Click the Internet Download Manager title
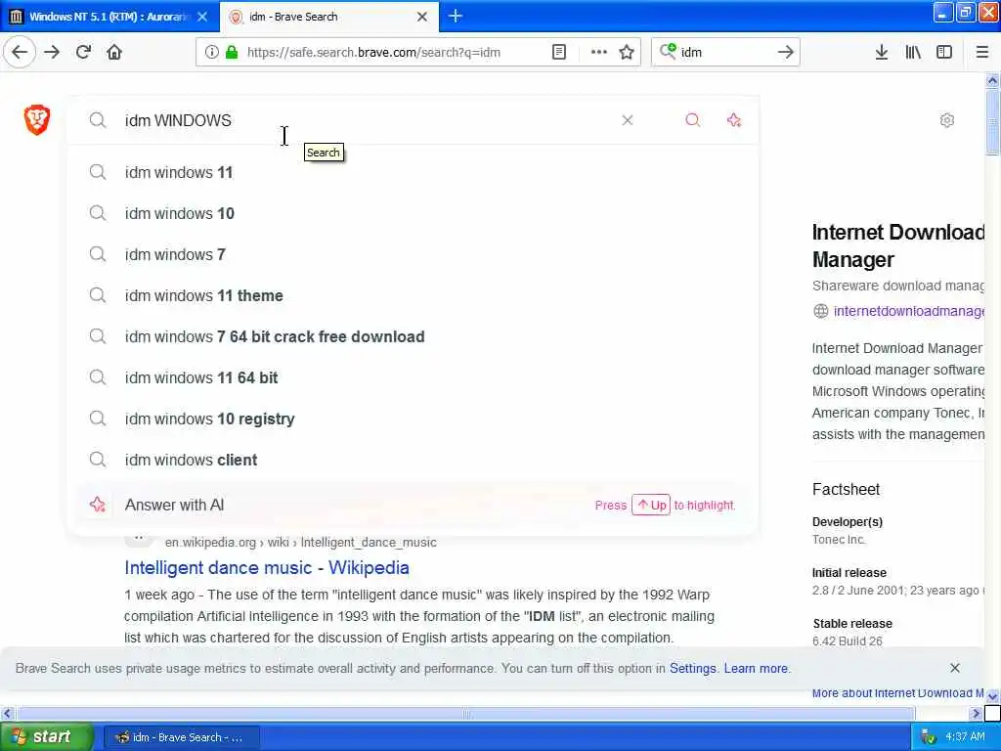The width and height of the screenshot is (1001, 751). (x=898, y=245)
